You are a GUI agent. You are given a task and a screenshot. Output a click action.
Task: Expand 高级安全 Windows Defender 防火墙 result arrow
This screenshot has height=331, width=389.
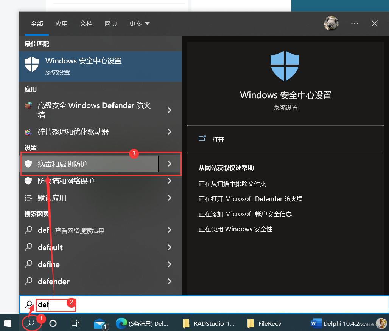pos(170,110)
